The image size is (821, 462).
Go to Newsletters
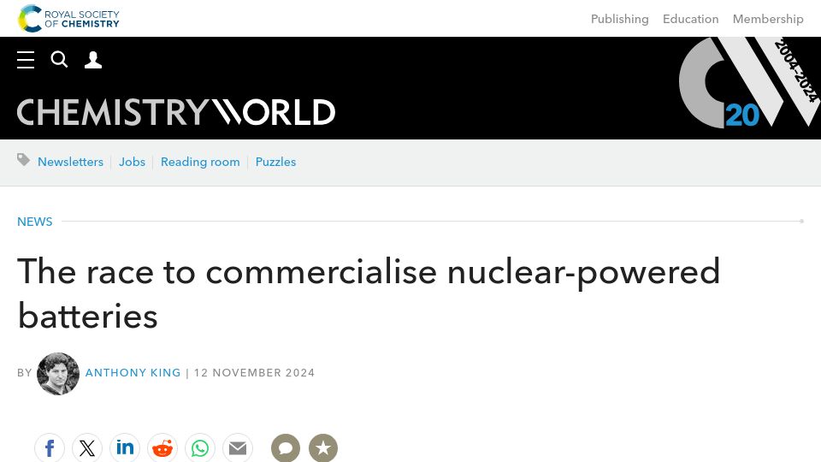(x=71, y=162)
